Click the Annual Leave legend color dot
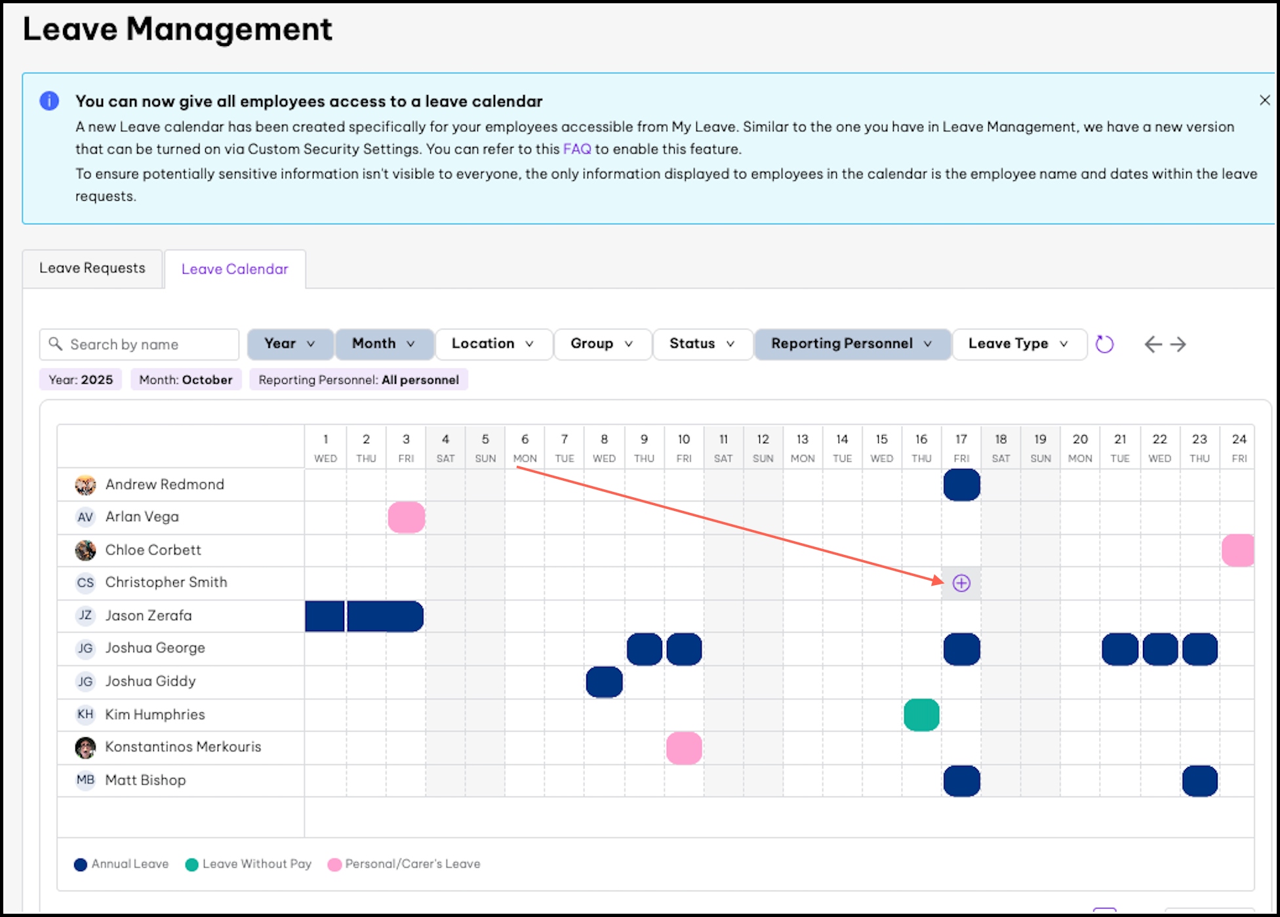Image resolution: width=1280 pixels, height=917 pixels. [x=81, y=865]
